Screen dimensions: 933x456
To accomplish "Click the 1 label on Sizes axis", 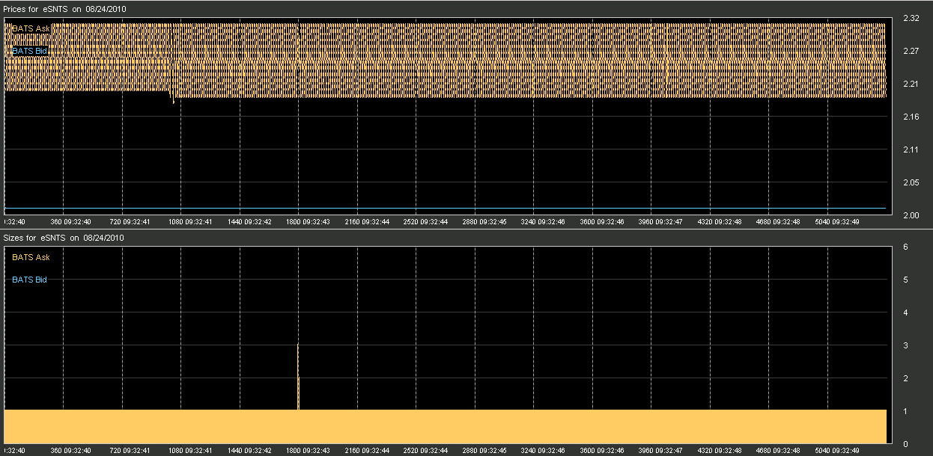I will [906, 411].
